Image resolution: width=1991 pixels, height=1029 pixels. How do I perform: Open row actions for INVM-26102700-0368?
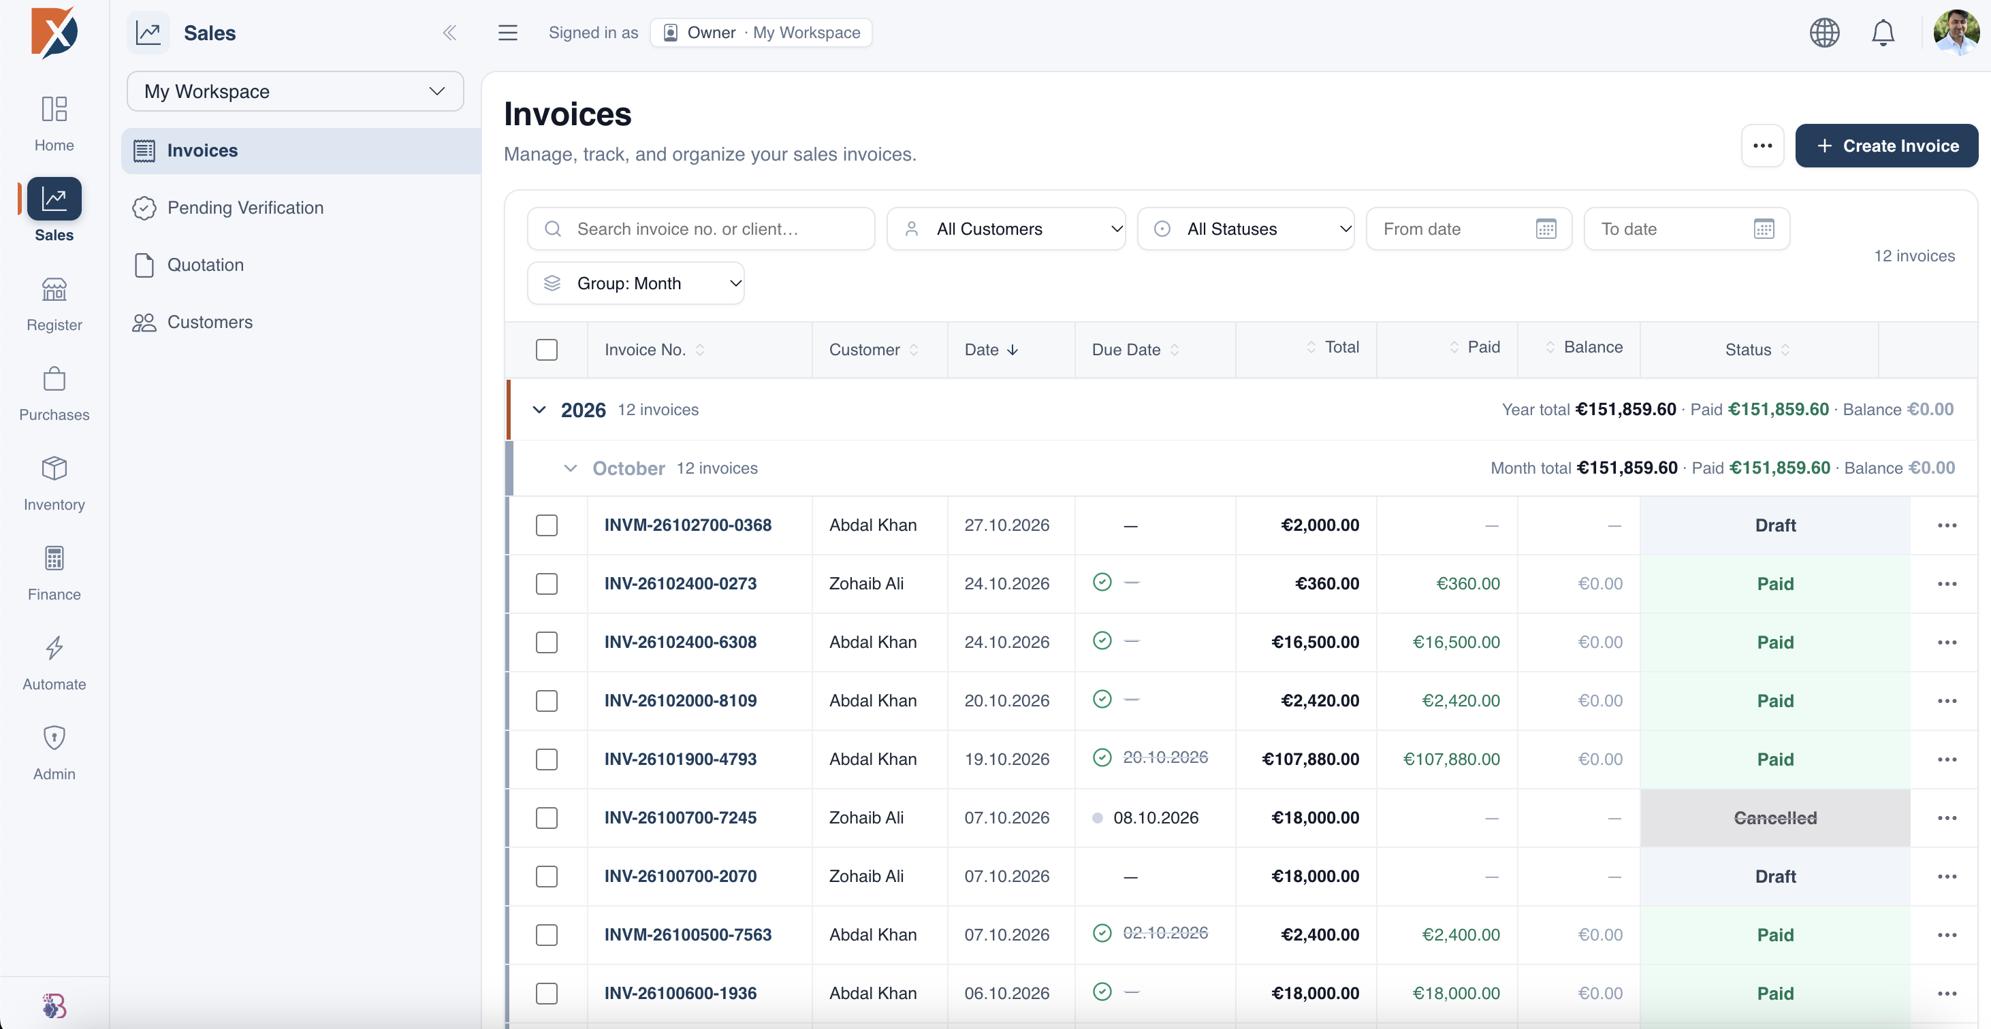1947,525
